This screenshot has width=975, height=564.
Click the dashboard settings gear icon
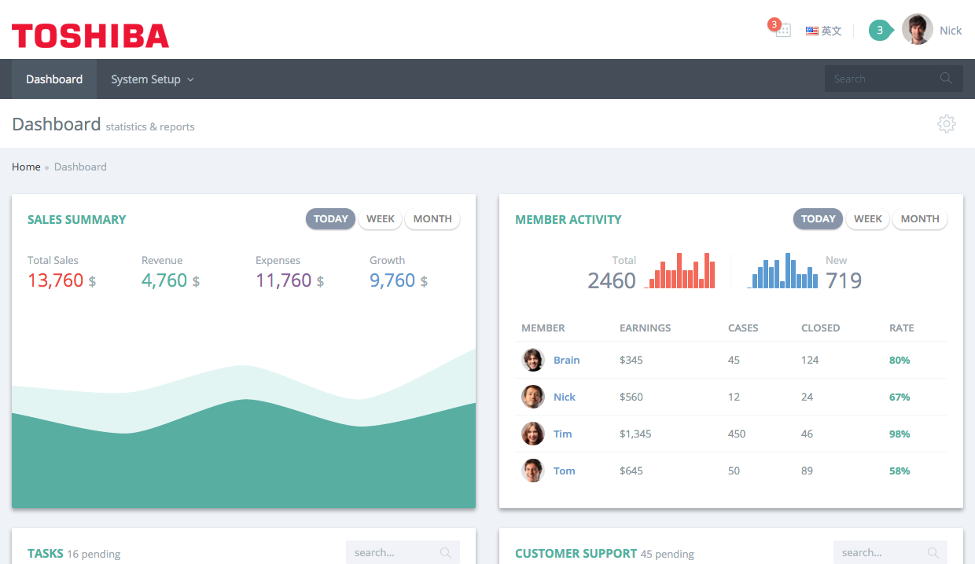[x=946, y=123]
